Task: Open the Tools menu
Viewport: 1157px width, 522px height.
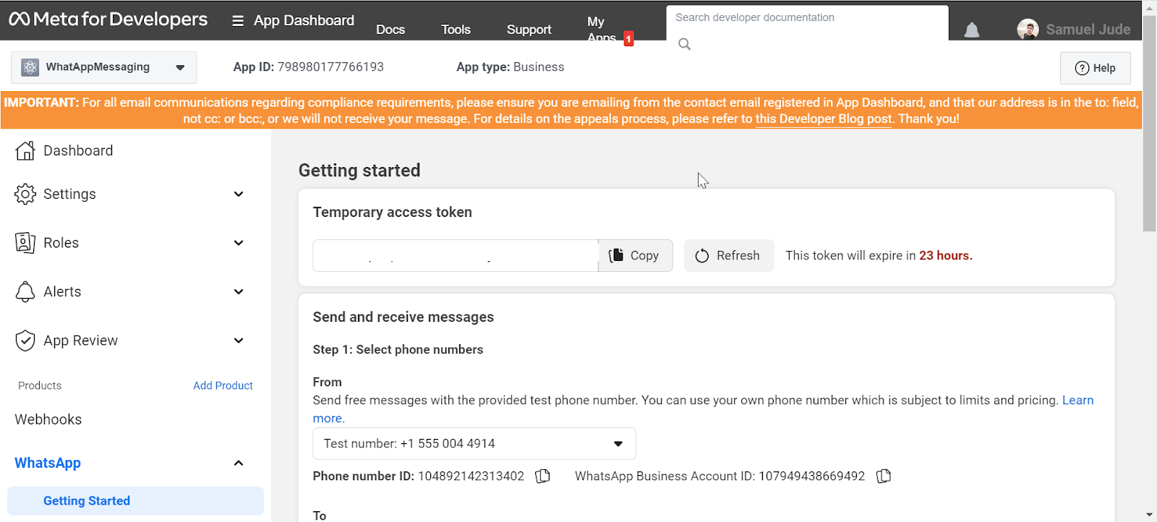Action: pos(456,30)
